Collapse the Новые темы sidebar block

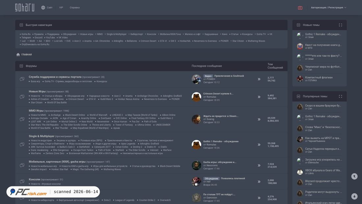298,25
